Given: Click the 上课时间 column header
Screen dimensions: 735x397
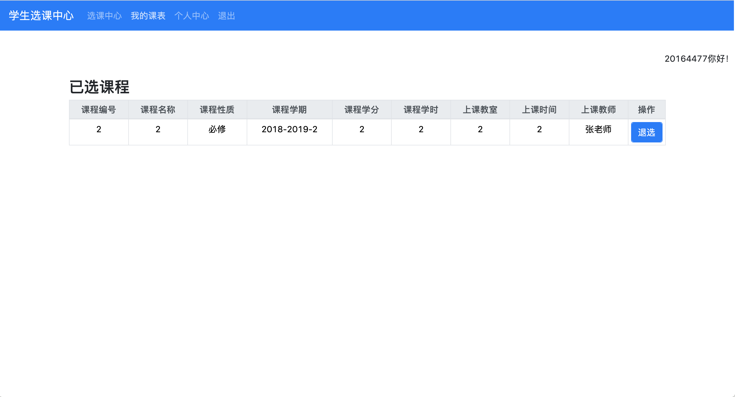Looking at the screenshot, I should (x=539, y=109).
